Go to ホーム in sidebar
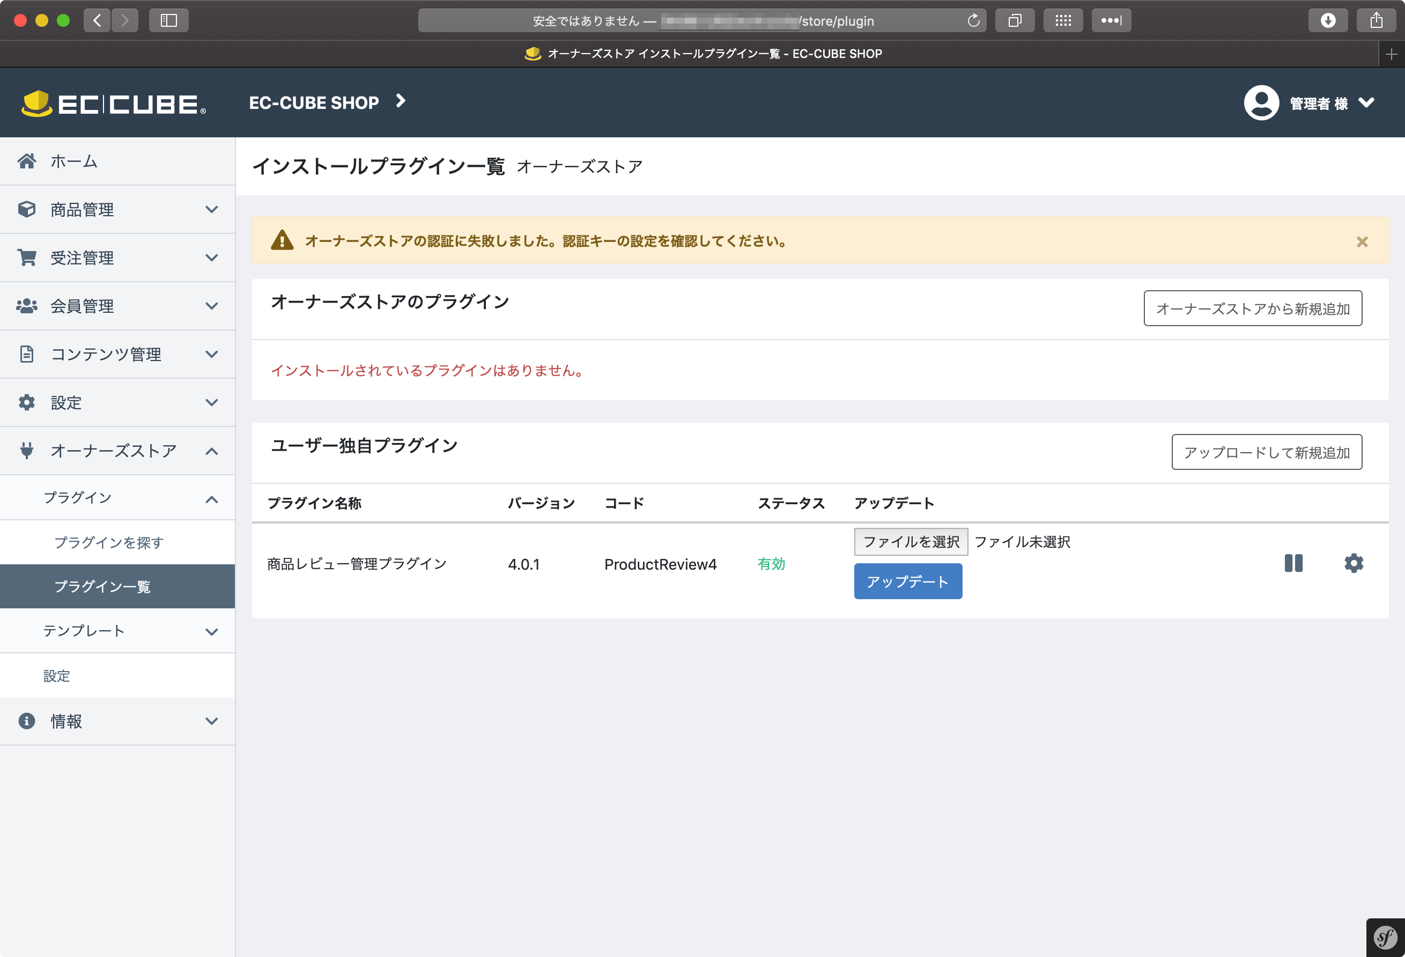The image size is (1405, 957). click(74, 161)
